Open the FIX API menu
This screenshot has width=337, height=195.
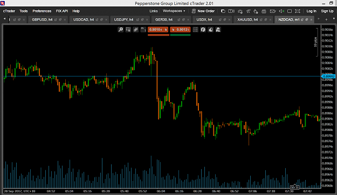(x=62, y=11)
